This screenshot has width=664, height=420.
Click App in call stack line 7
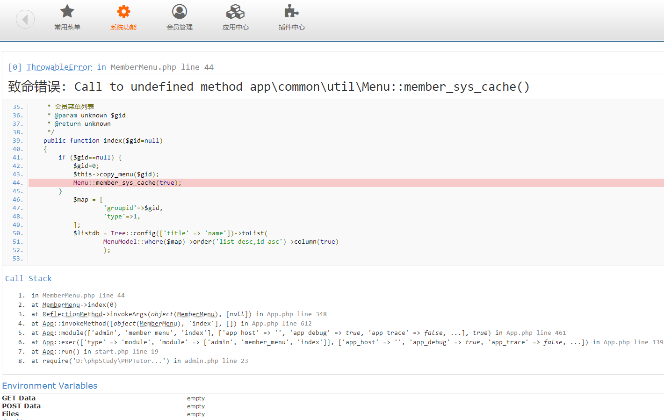[48, 352]
